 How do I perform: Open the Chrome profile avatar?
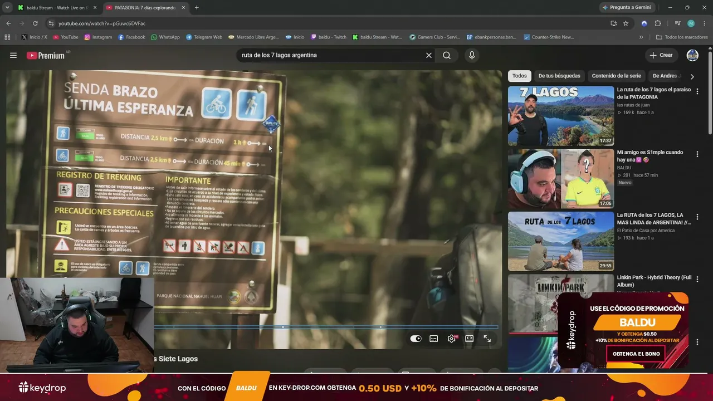click(691, 23)
